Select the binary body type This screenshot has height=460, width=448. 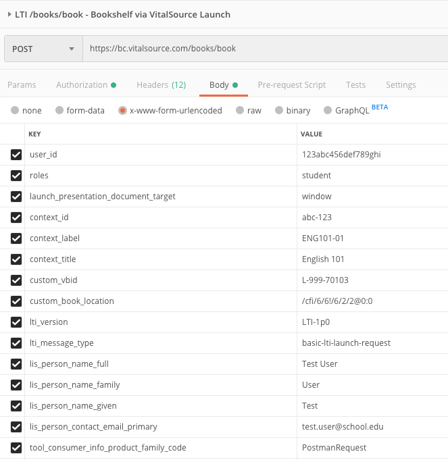click(278, 110)
